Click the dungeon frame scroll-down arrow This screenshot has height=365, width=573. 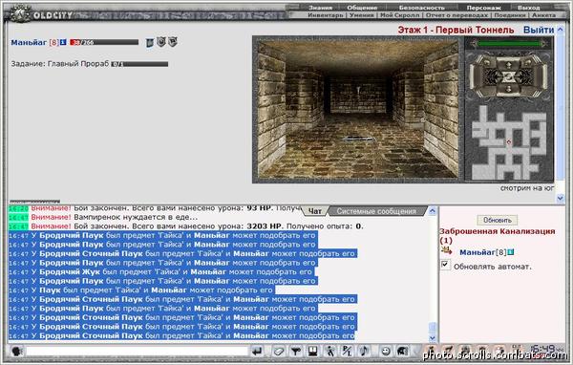pos(561,198)
